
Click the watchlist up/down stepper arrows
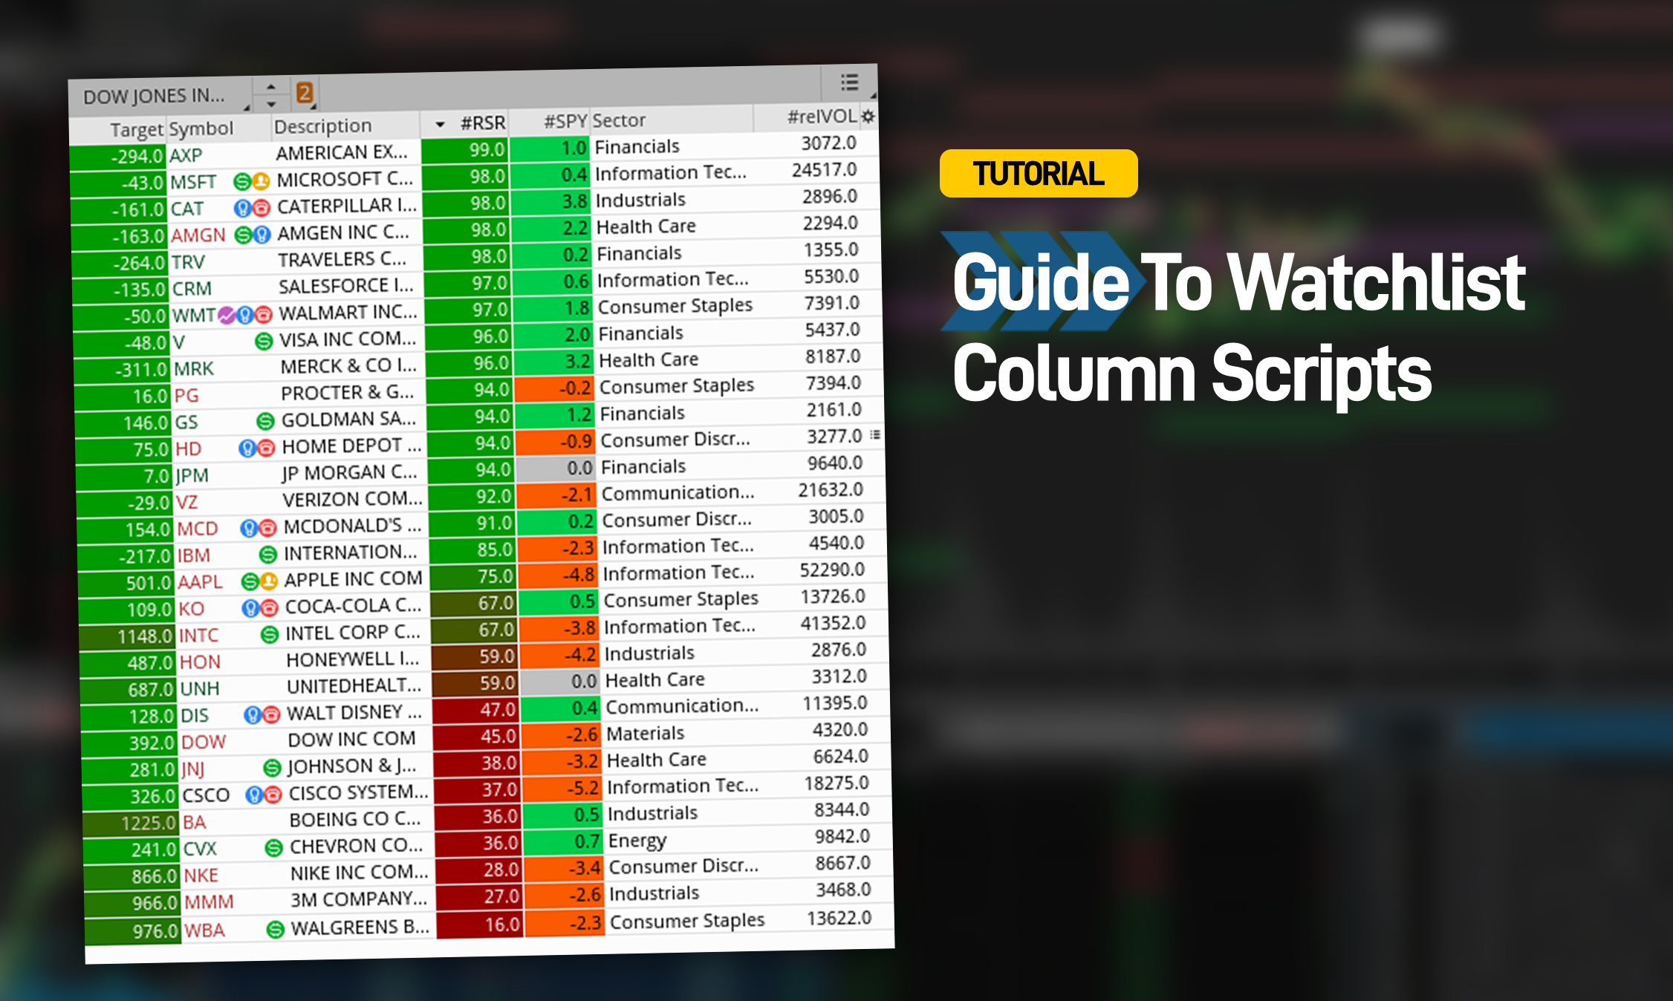coord(271,95)
